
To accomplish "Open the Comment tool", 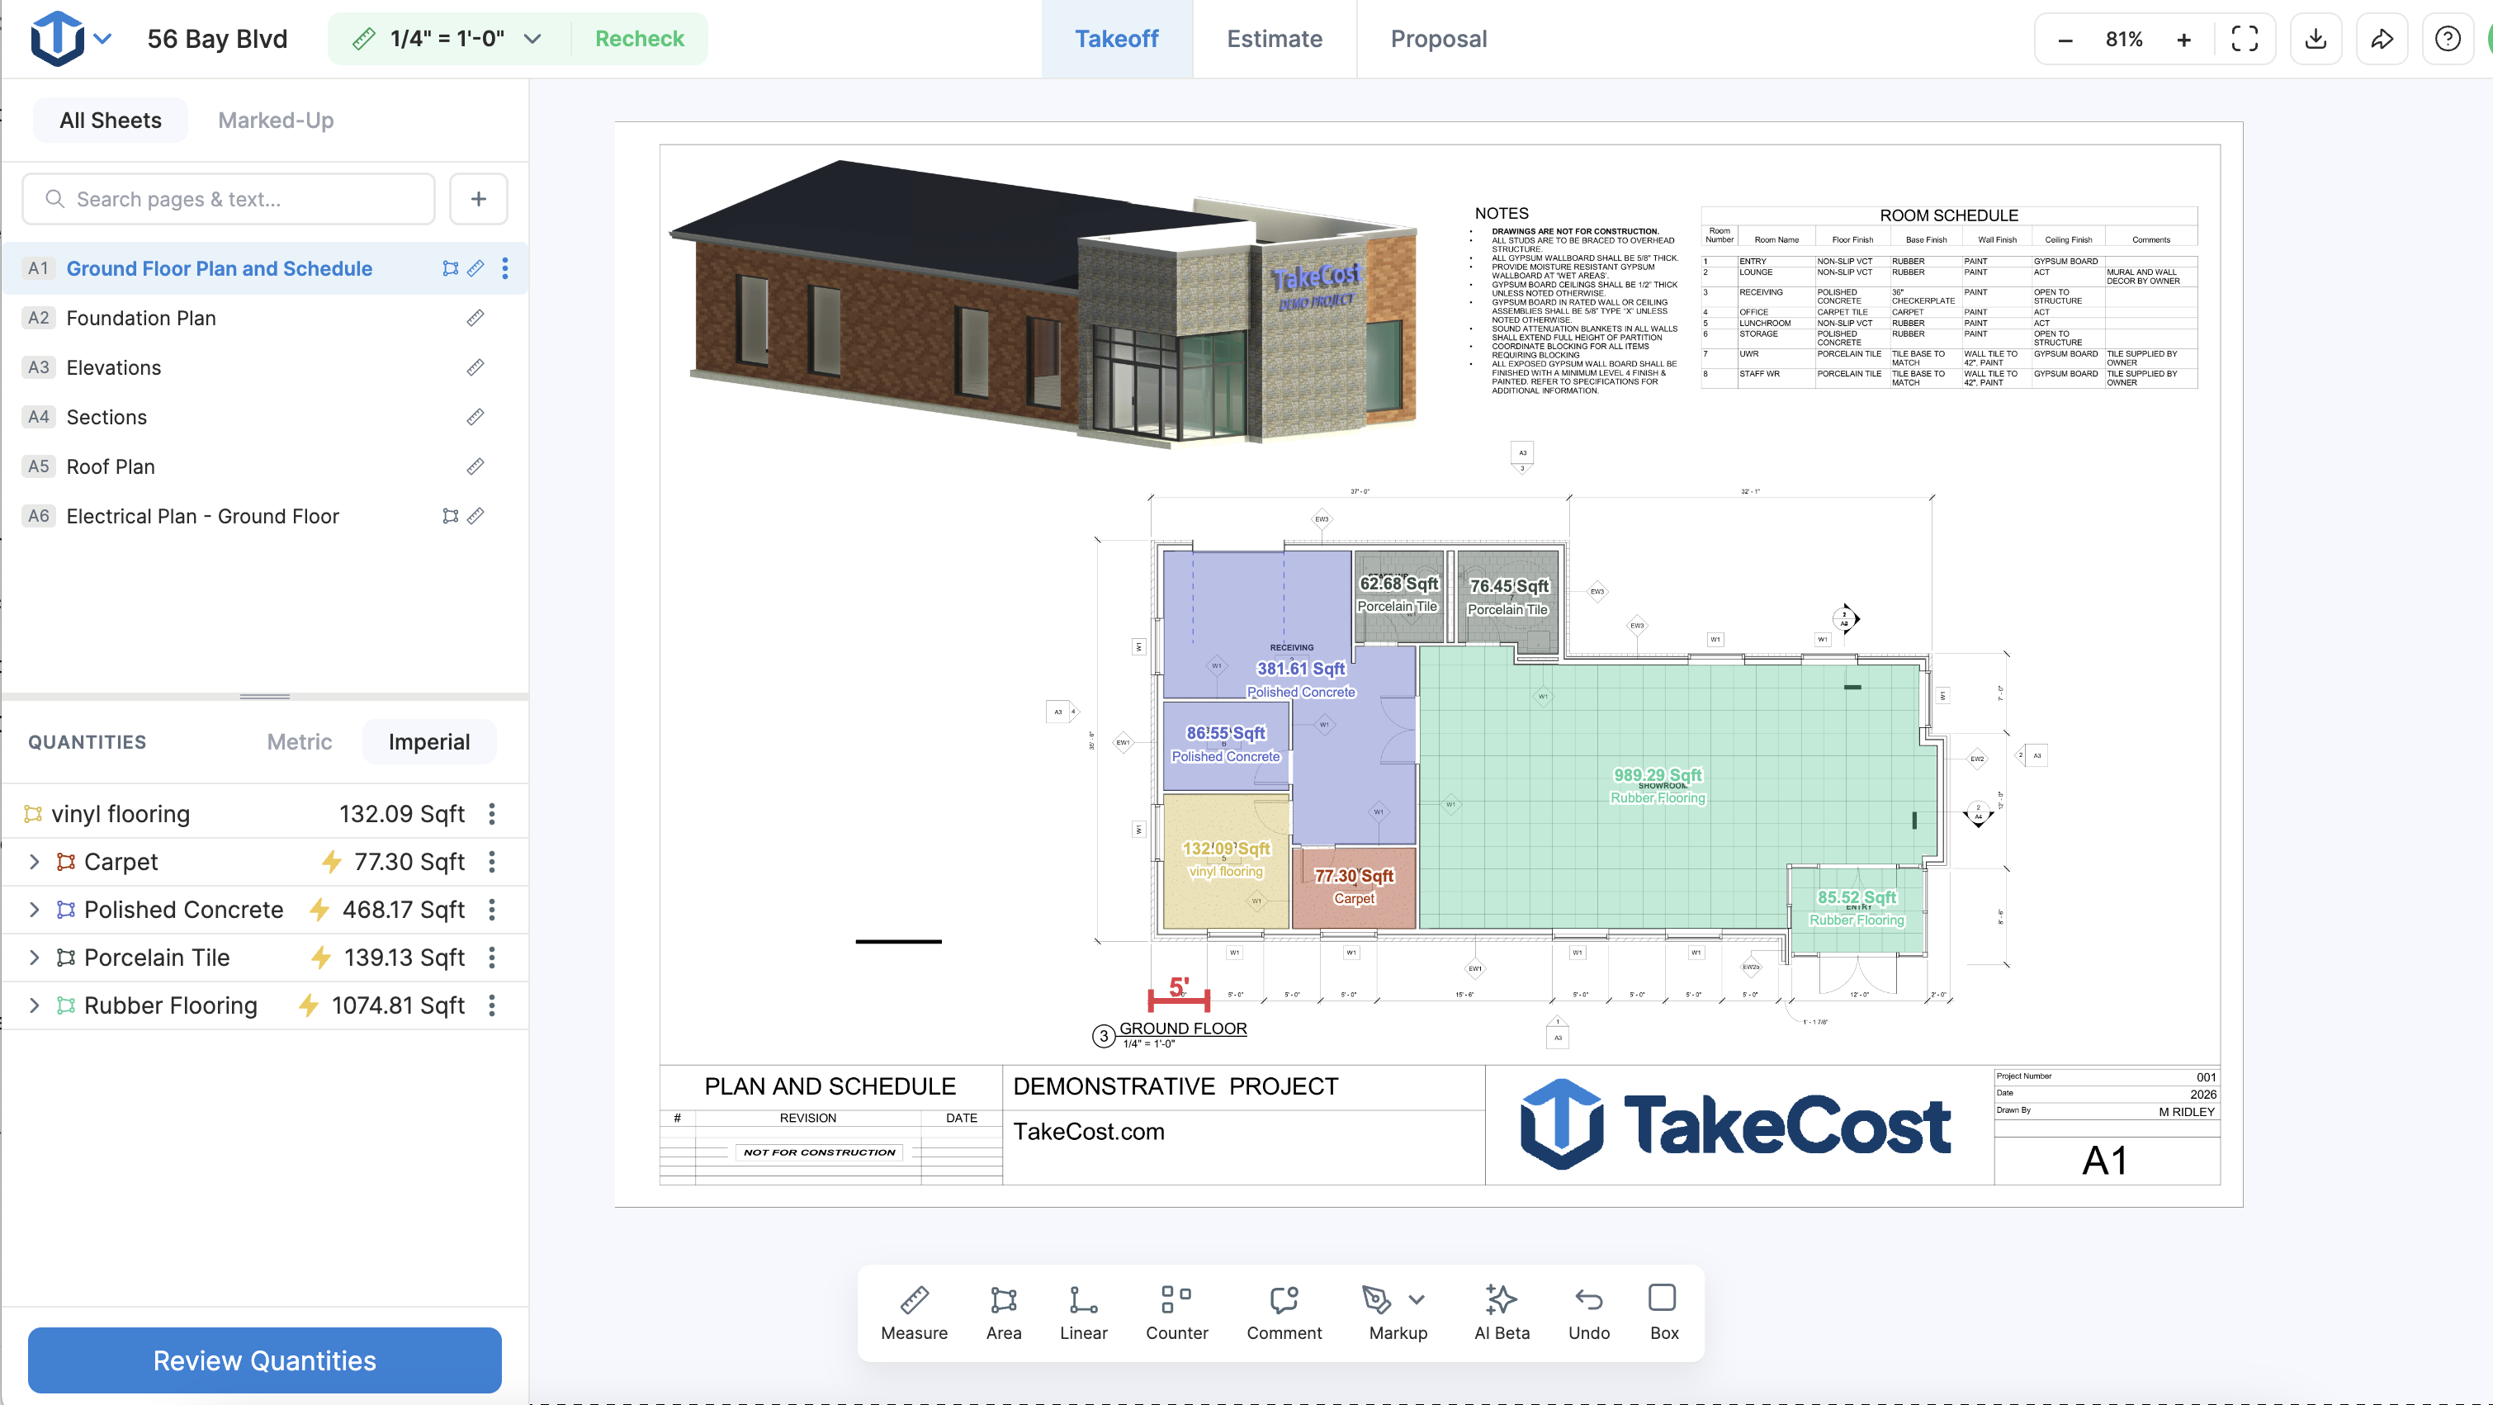I will pyautogui.click(x=1284, y=1313).
